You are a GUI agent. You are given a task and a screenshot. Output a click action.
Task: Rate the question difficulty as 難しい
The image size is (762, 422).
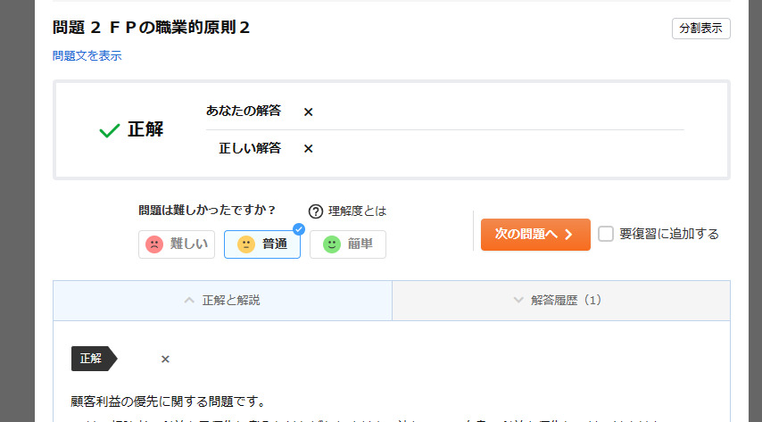click(177, 244)
